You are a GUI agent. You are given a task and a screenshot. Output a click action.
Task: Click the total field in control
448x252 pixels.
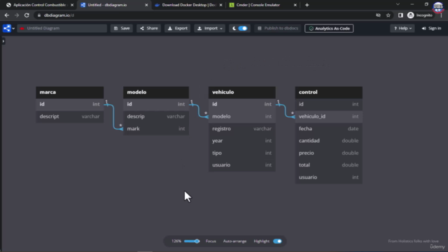(328, 165)
